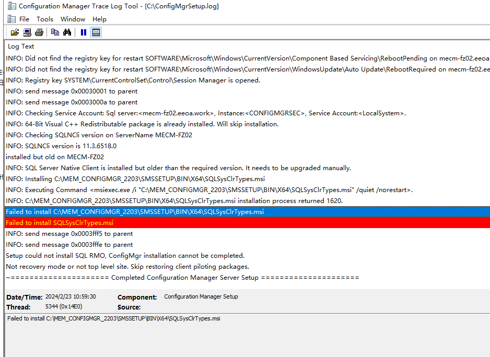
Task: Click the details text box at bottom
Action: click(x=246, y=334)
